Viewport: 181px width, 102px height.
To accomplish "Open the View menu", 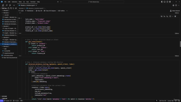I will tap(20, 2).
